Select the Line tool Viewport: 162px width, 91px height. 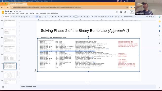click(x=48, y=17)
